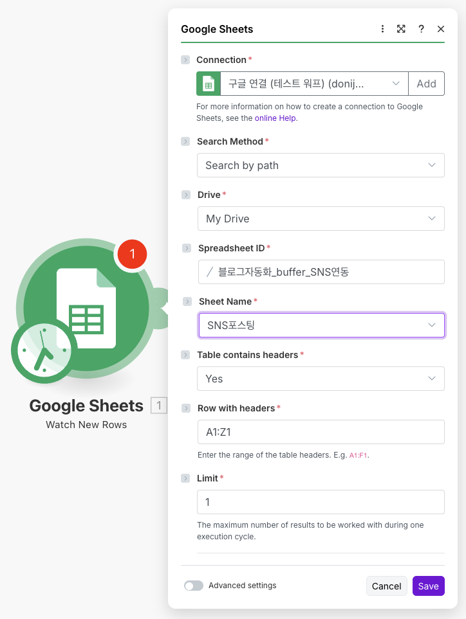Image resolution: width=466 pixels, height=619 pixels.
Task: Click the green Sheets icon in Connection field
Action: coord(209,84)
